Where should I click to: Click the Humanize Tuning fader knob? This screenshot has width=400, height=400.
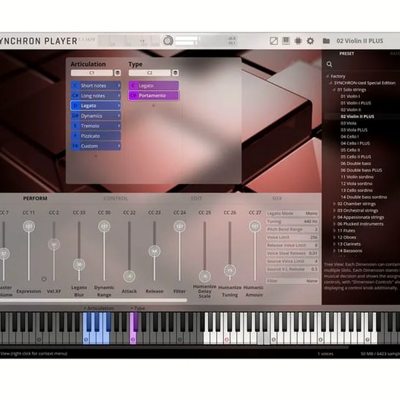click(230, 271)
